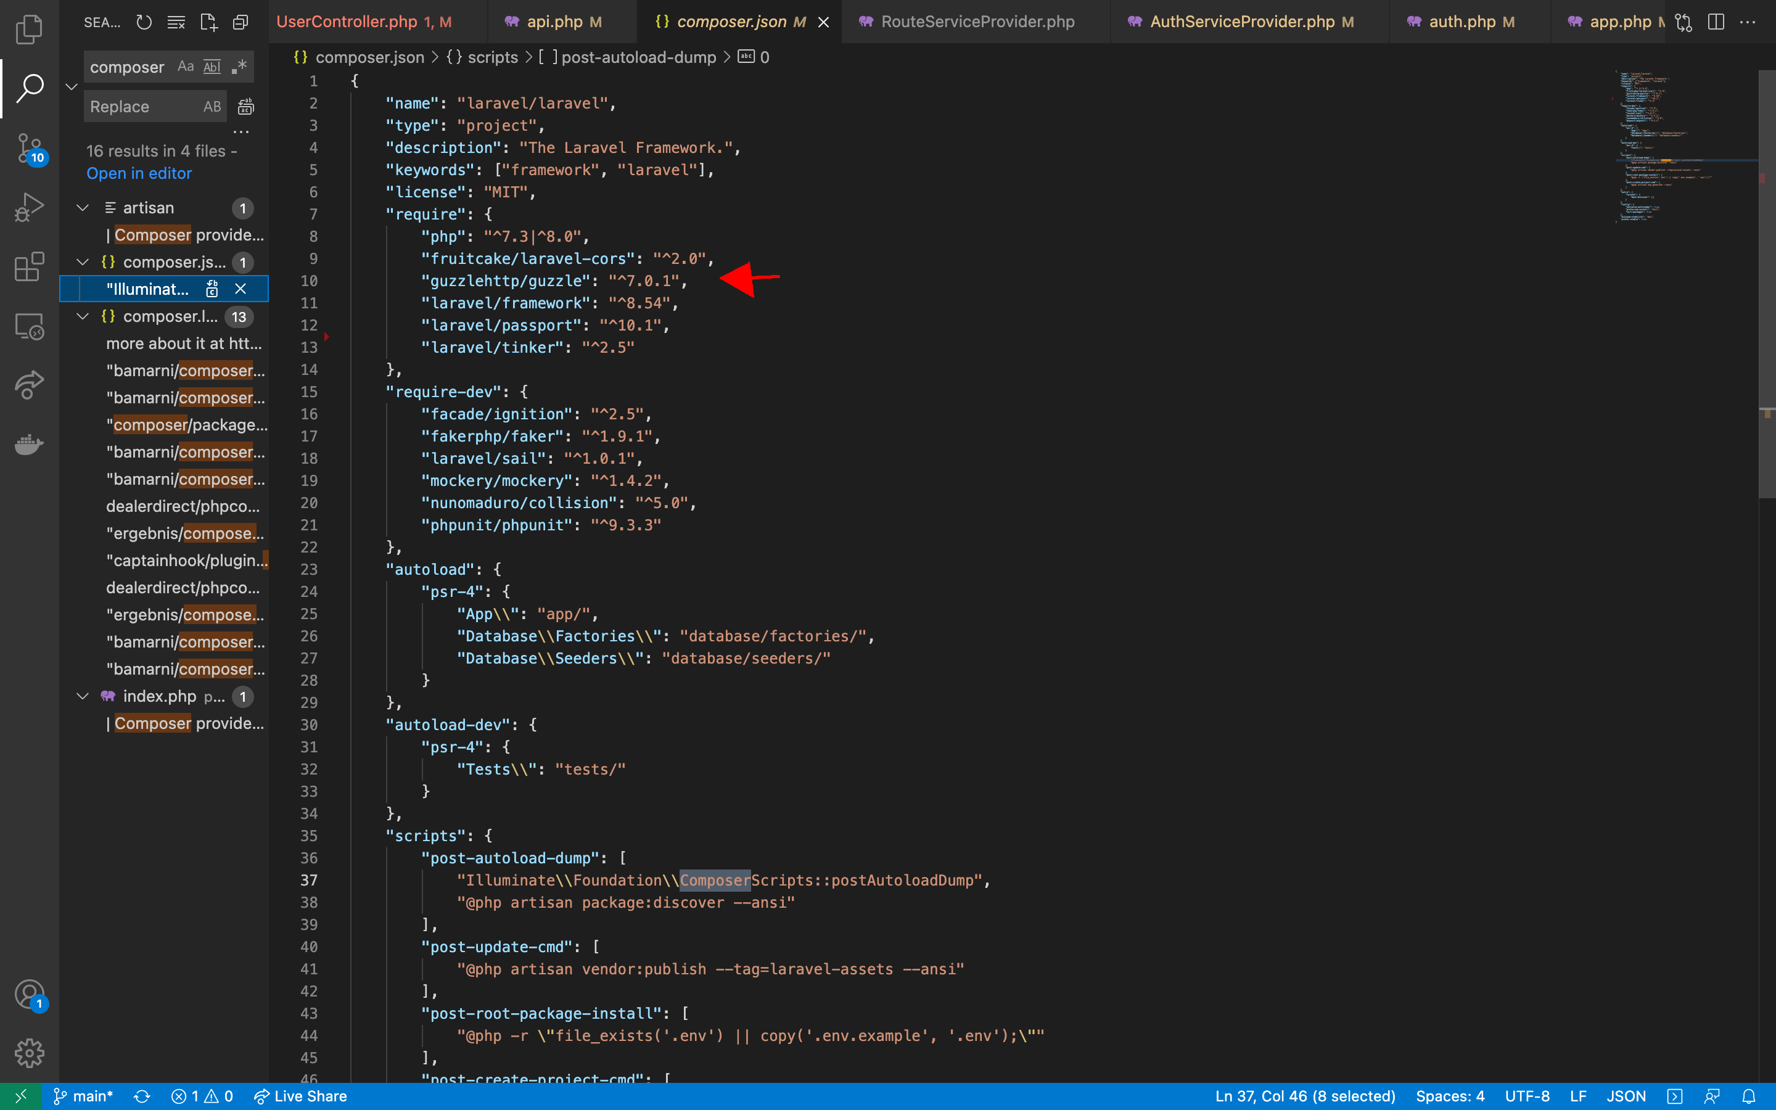
Task: Open the Remote Explorer view
Action: coord(30,326)
